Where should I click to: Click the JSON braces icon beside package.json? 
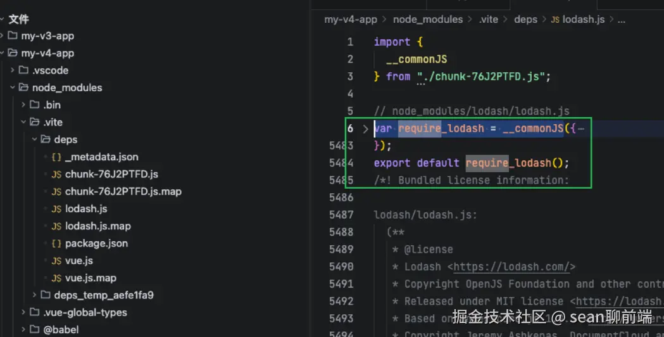[x=56, y=243]
